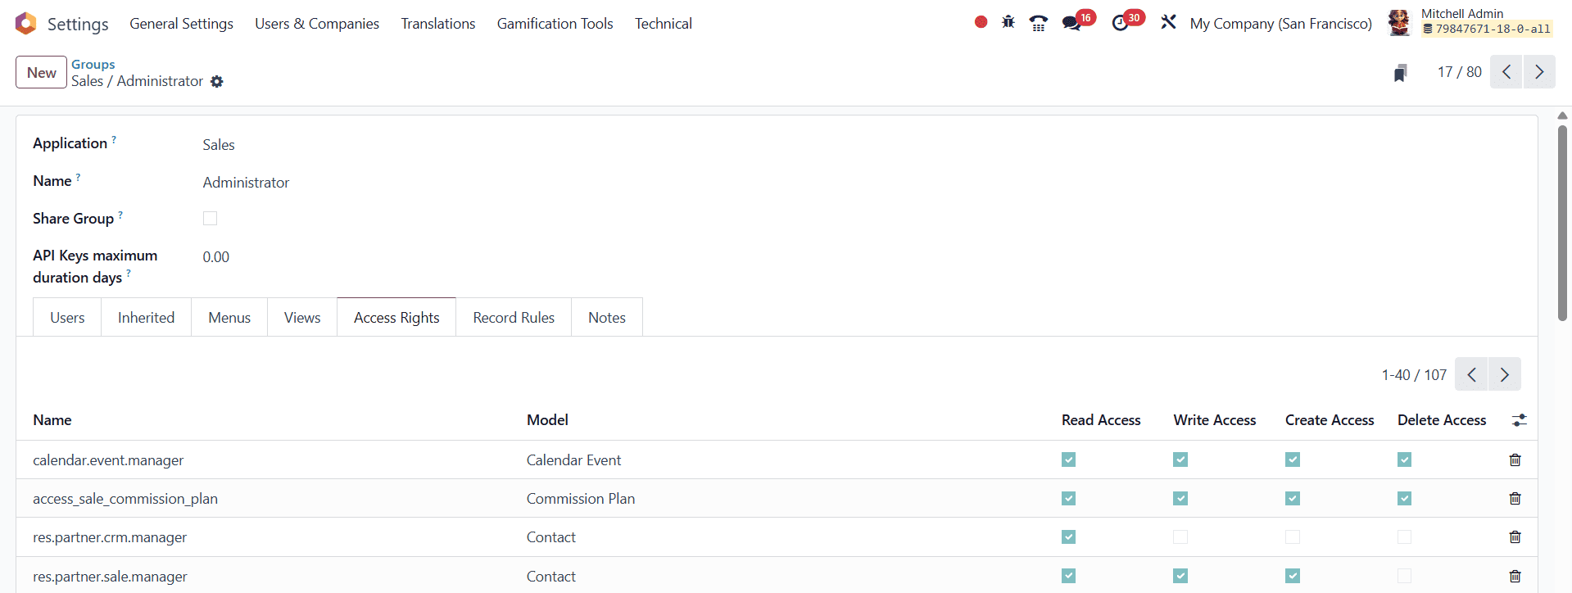
Task: Switch to the Users tab
Action: [x=67, y=317]
